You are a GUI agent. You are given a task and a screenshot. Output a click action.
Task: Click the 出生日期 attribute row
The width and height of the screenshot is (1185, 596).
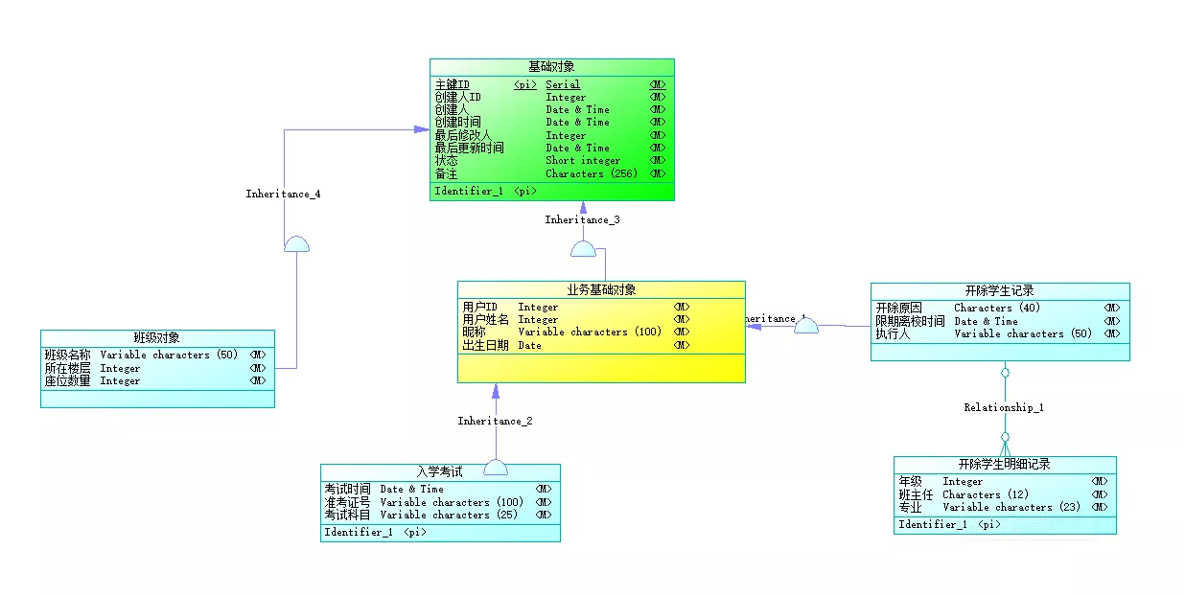tap(576, 345)
